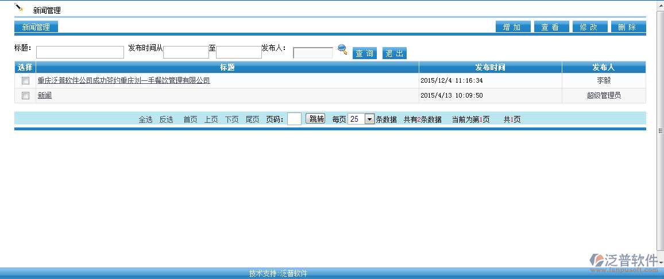Click 全选 to select all rows
Screen dimensions: 664x279
145,120
